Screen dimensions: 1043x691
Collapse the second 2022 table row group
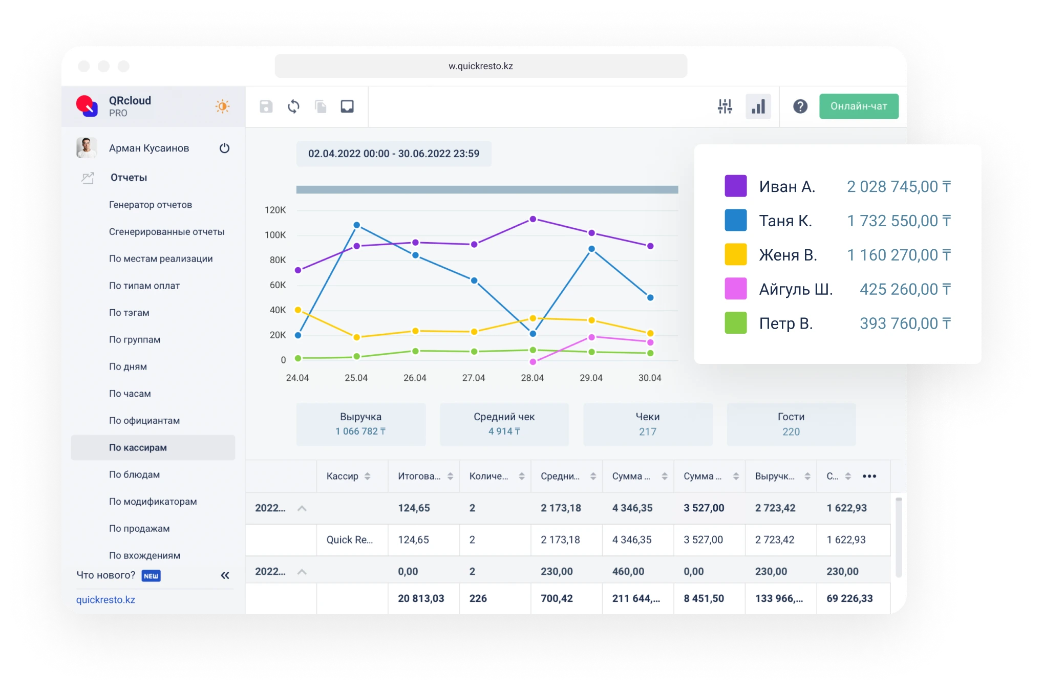(302, 572)
